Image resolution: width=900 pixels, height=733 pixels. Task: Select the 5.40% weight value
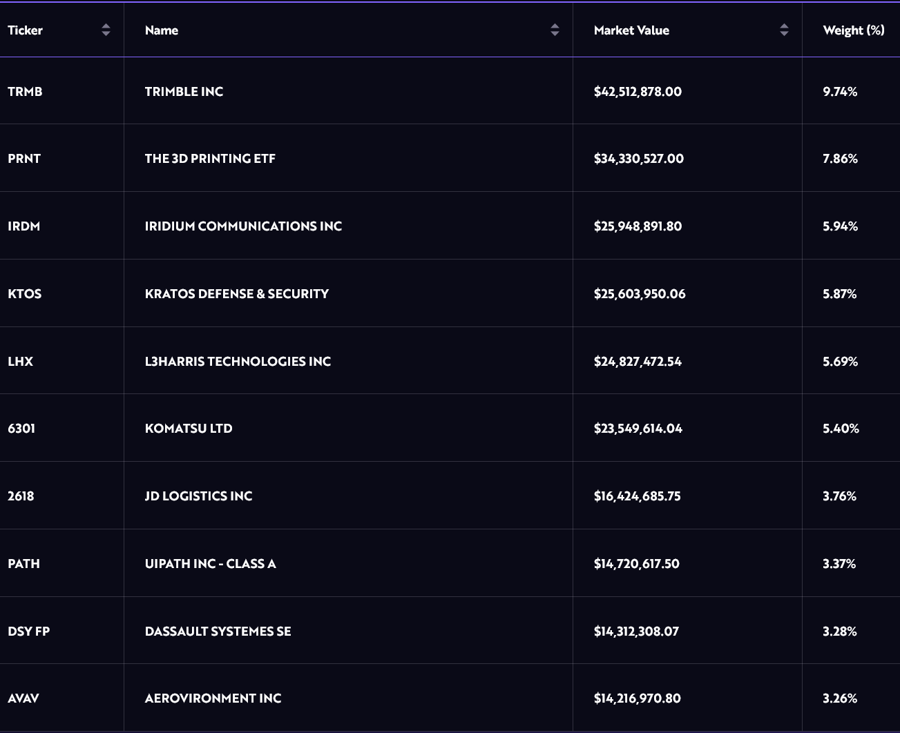click(841, 429)
